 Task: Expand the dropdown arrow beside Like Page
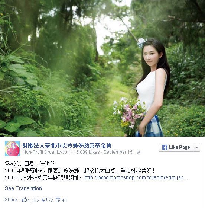197,147
